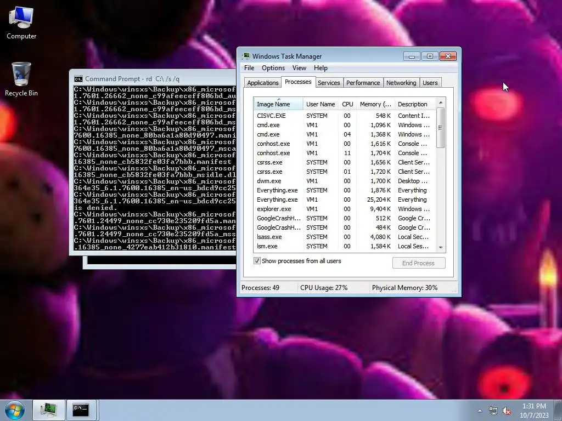
Task: Switch to the Performance tab
Action: pos(363,83)
